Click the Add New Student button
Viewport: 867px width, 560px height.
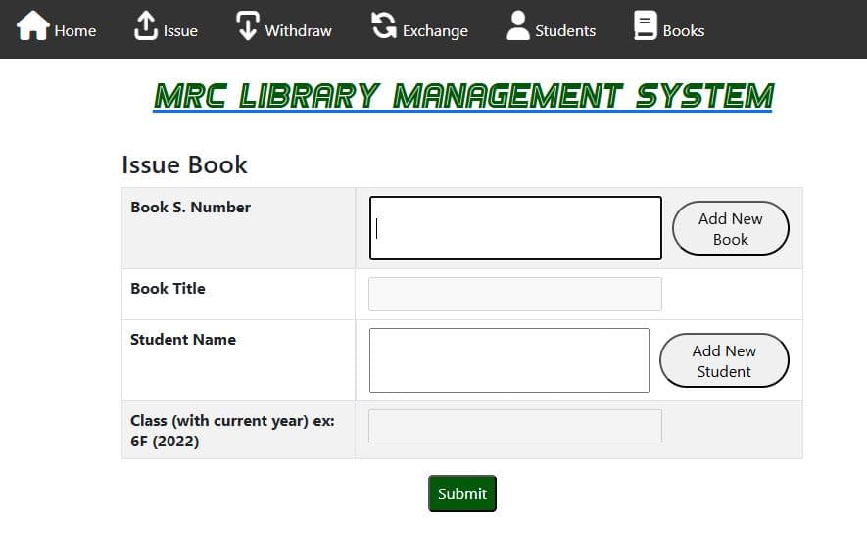pyautogui.click(x=724, y=360)
